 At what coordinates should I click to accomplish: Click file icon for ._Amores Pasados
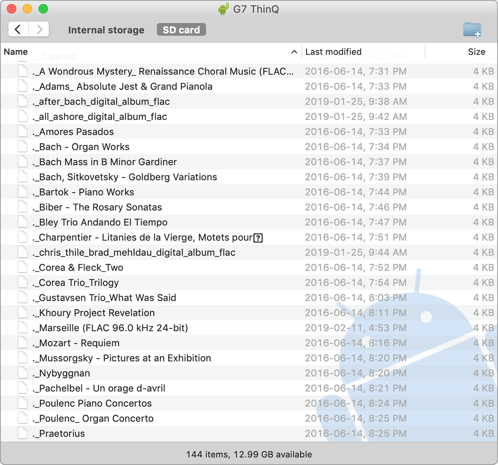23,131
